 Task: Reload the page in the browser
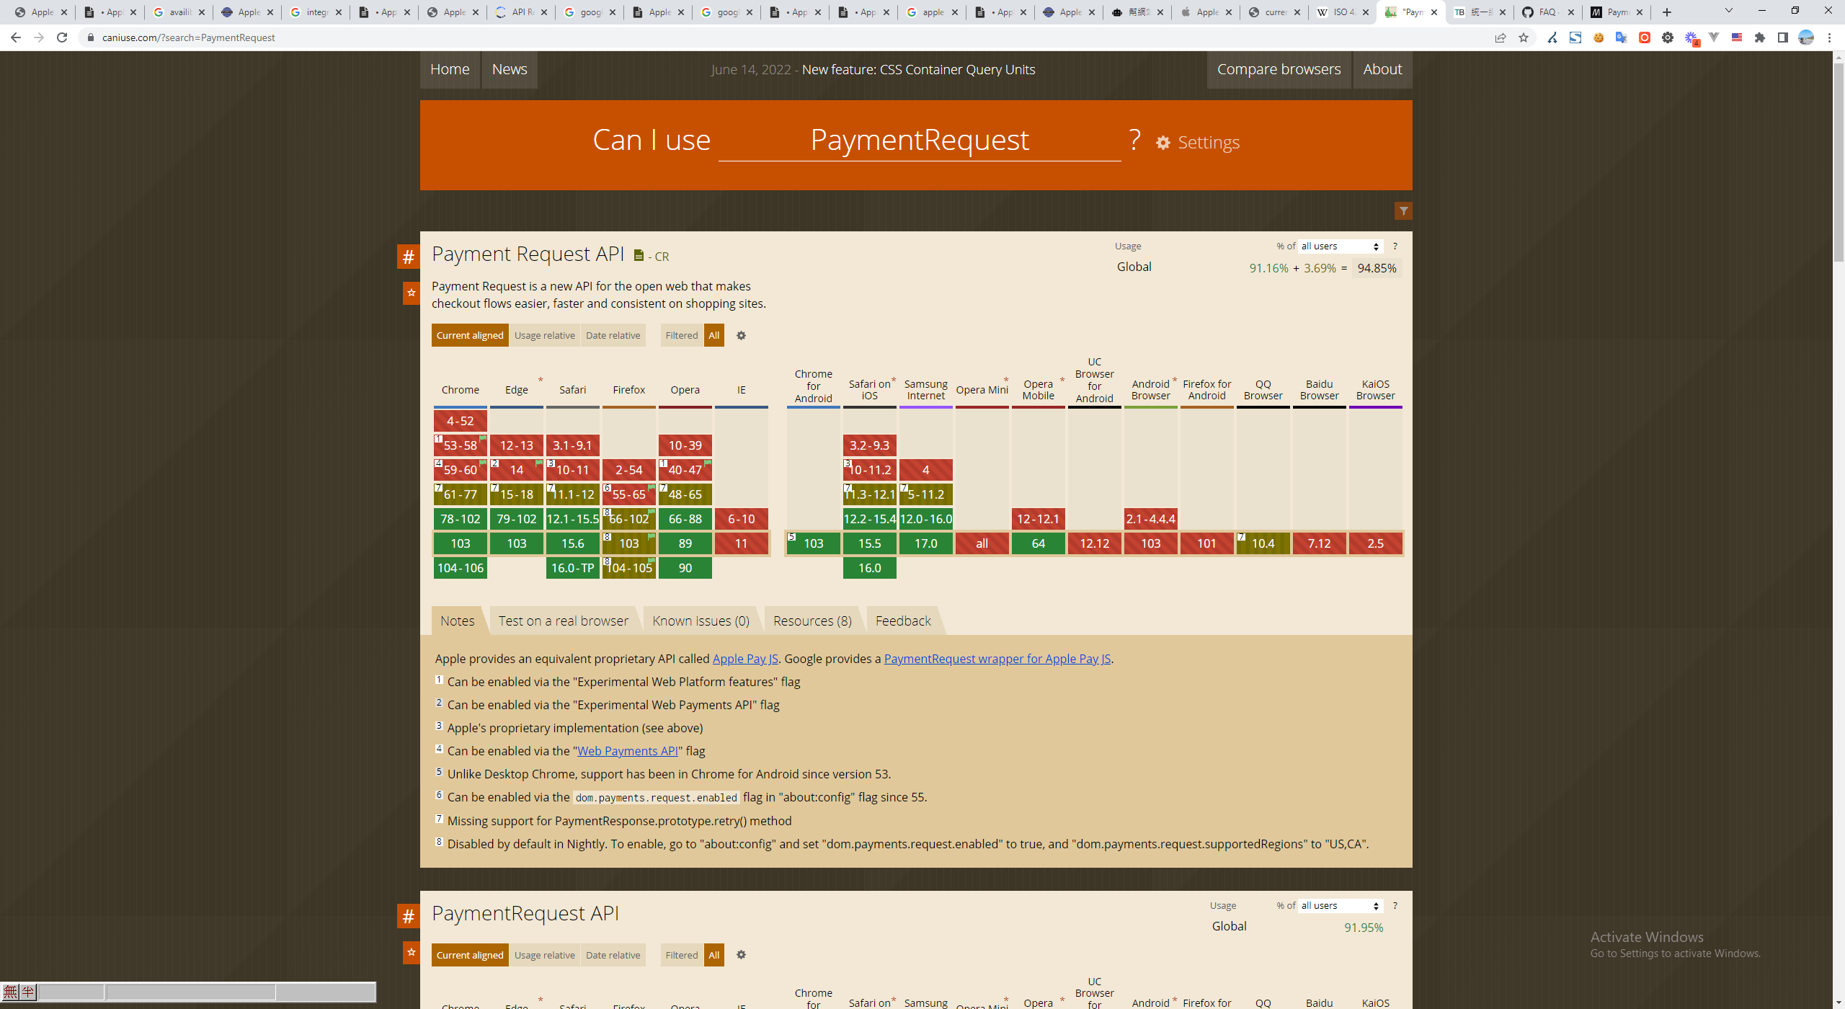62,37
